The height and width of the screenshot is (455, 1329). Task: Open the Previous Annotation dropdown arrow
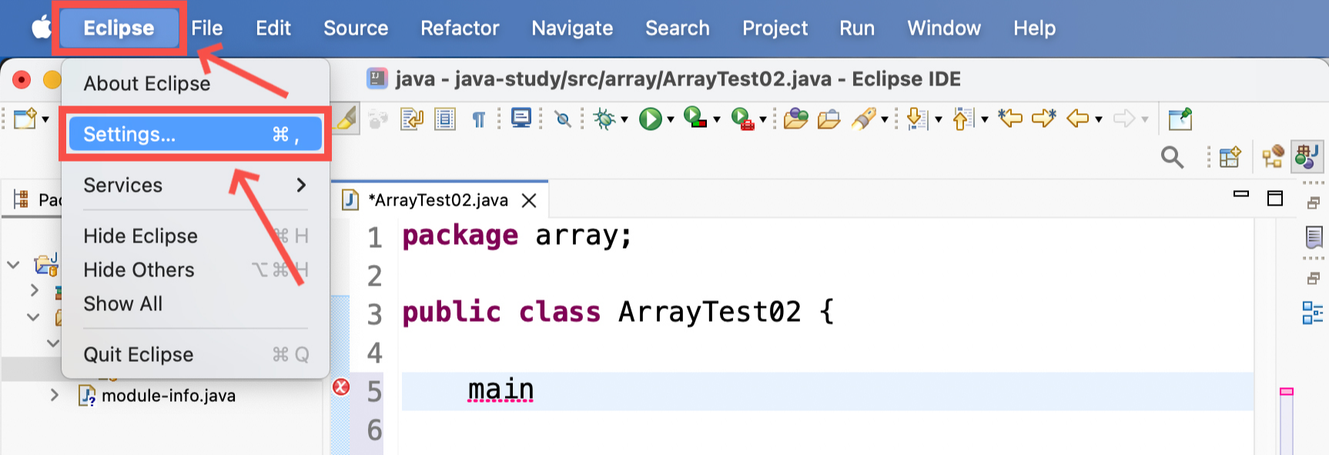(985, 119)
